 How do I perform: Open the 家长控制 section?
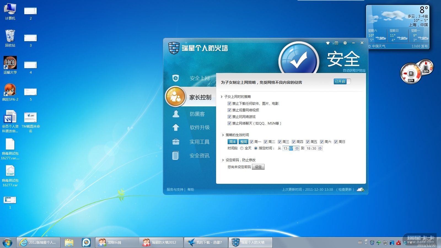coord(190,97)
